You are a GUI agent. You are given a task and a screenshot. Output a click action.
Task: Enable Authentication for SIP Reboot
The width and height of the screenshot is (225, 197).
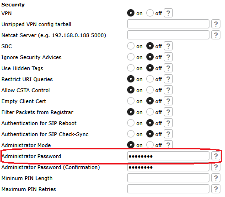131,123
